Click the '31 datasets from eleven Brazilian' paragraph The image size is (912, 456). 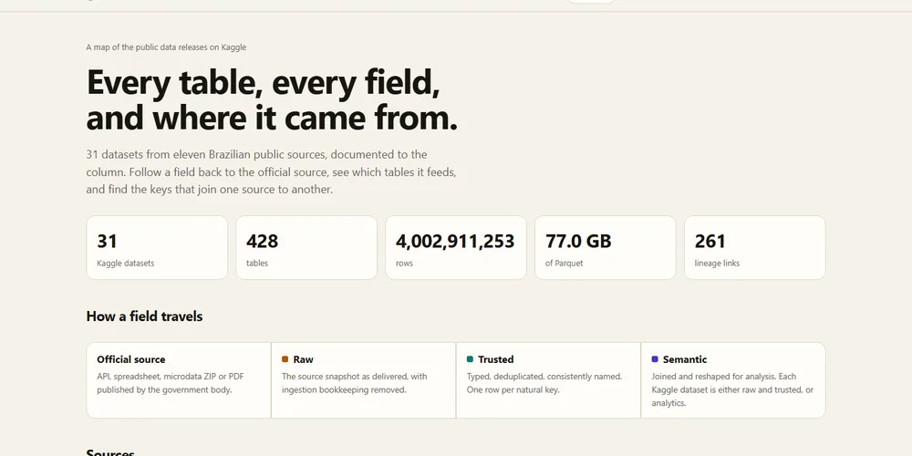271,172
